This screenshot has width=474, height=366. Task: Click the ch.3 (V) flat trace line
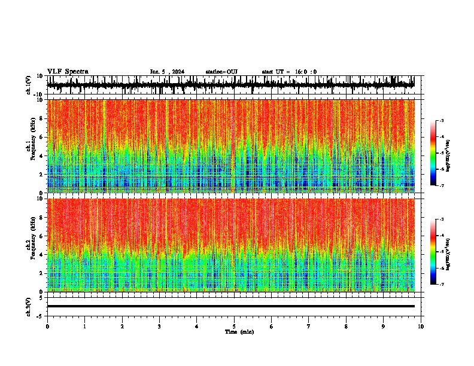coord(231,306)
